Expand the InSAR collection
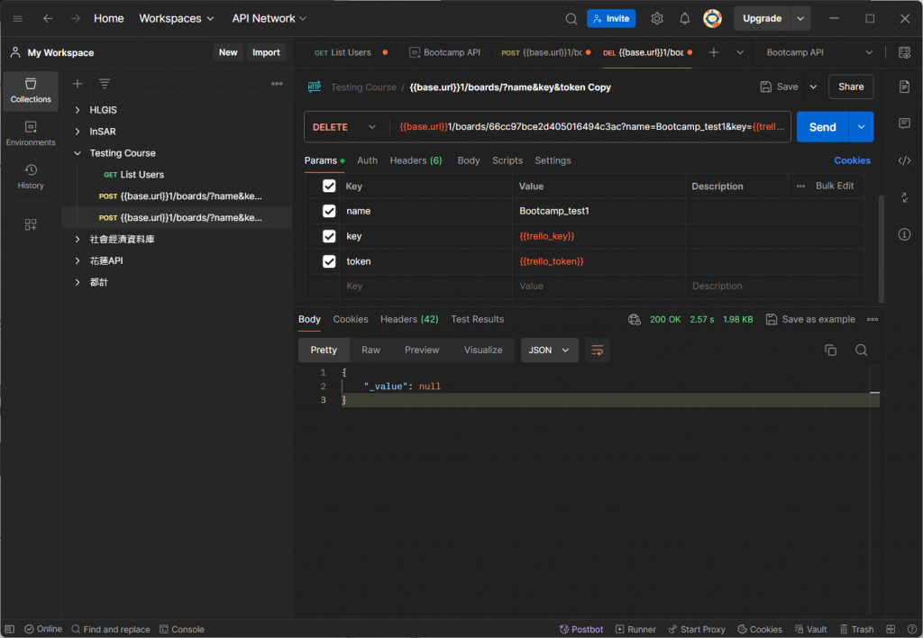923x638 pixels. click(x=78, y=132)
